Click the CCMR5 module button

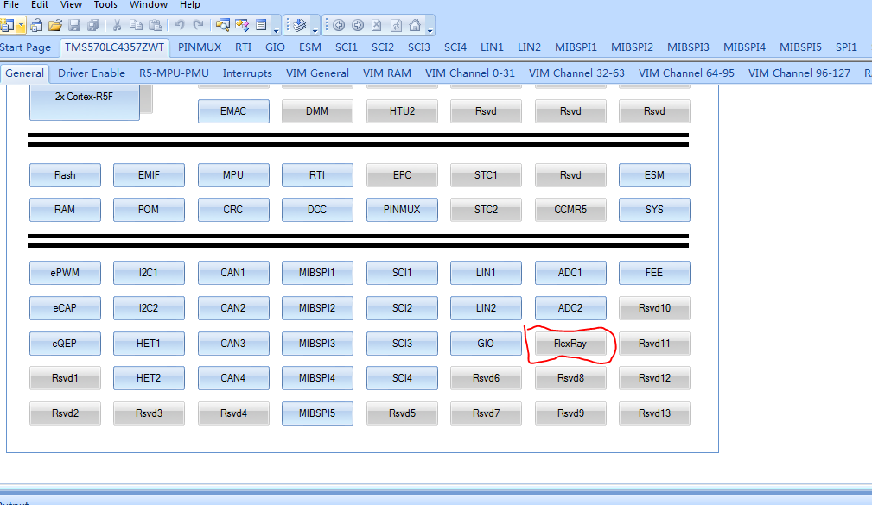pyautogui.click(x=570, y=210)
